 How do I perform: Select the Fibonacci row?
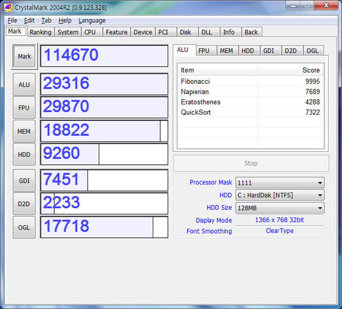tap(250, 82)
